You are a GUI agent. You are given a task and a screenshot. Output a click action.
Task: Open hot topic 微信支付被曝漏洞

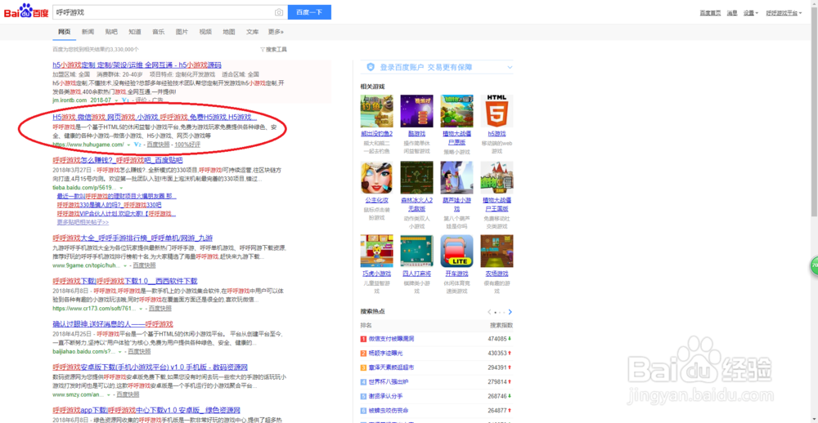click(391, 339)
